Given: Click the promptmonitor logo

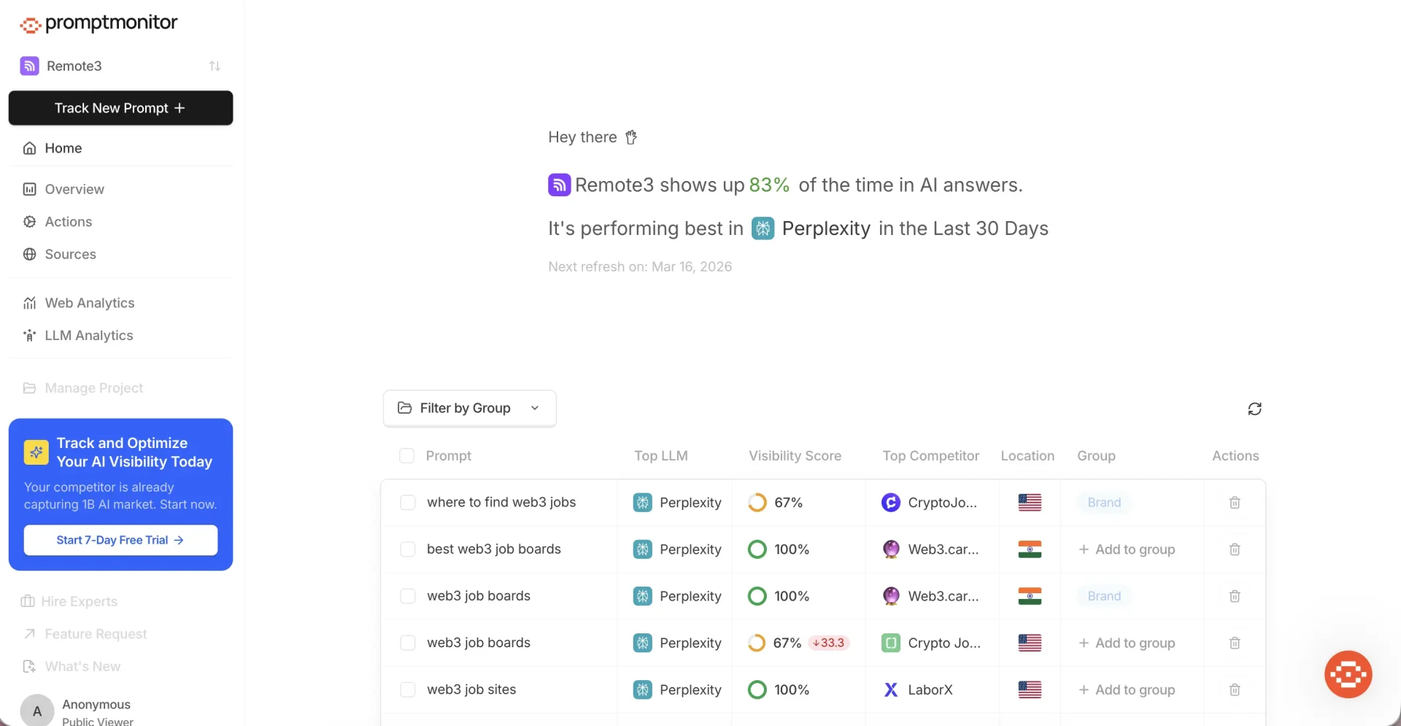Looking at the screenshot, I should coord(98,23).
